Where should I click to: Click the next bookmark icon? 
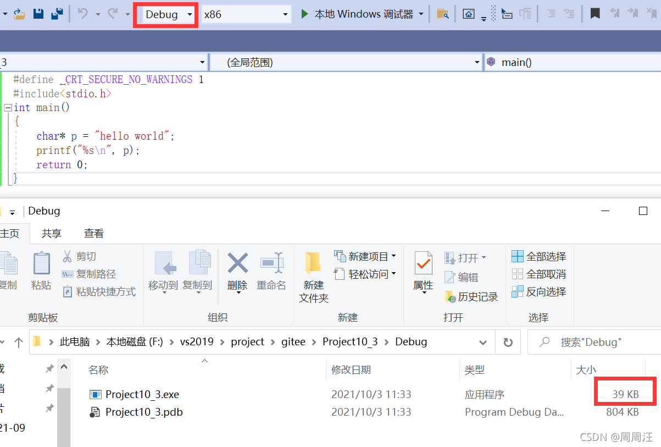(634, 14)
